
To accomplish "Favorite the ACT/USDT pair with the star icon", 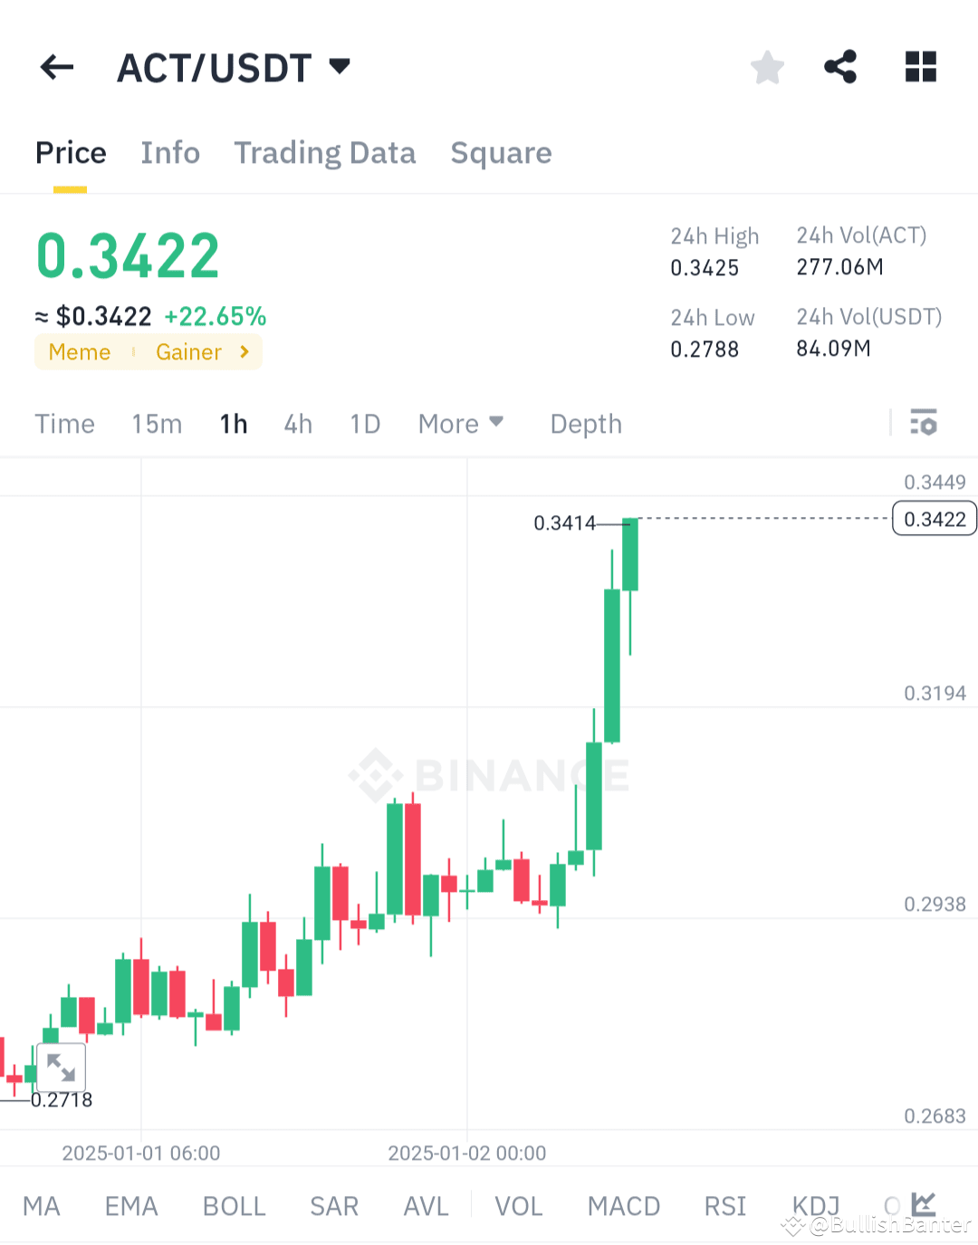I will (767, 66).
